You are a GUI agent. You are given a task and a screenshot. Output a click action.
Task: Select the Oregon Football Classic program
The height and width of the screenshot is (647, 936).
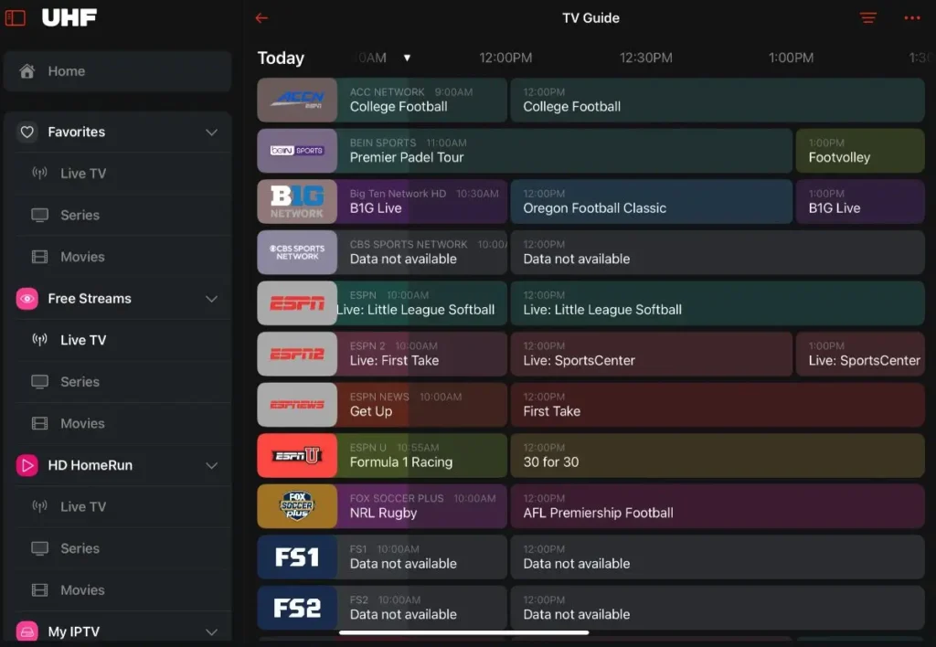point(651,202)
